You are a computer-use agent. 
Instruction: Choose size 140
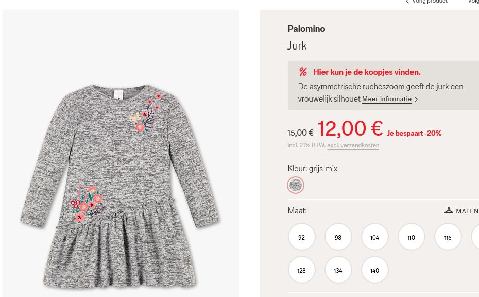(374, 270)
